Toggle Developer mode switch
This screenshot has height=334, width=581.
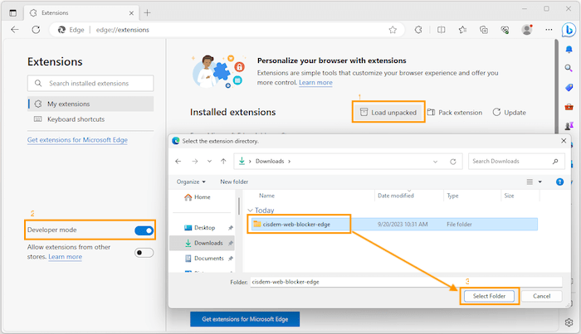click(144, 230)
